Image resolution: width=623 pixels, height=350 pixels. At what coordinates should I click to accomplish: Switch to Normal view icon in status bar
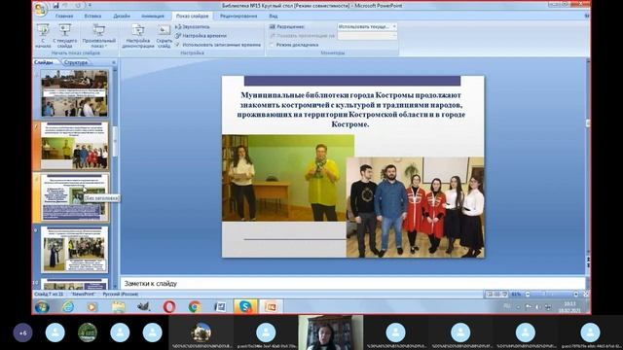[x=490, y=294]
